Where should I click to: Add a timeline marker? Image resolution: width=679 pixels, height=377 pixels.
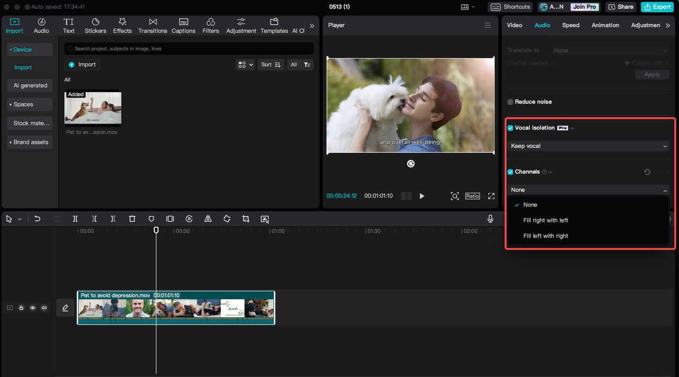[151, 219]
